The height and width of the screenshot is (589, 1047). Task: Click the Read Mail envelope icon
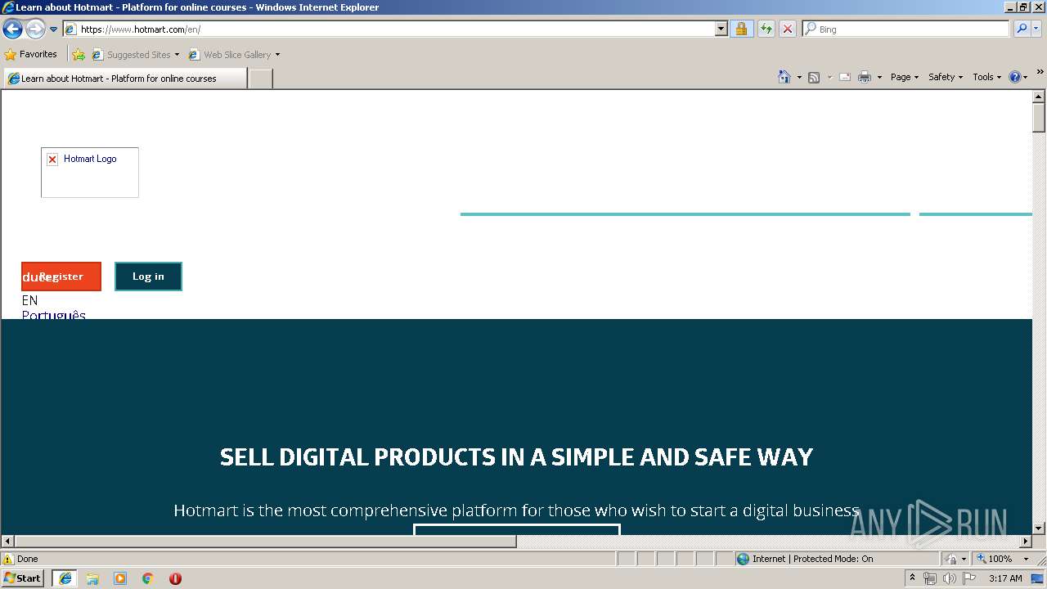point(845,77)
